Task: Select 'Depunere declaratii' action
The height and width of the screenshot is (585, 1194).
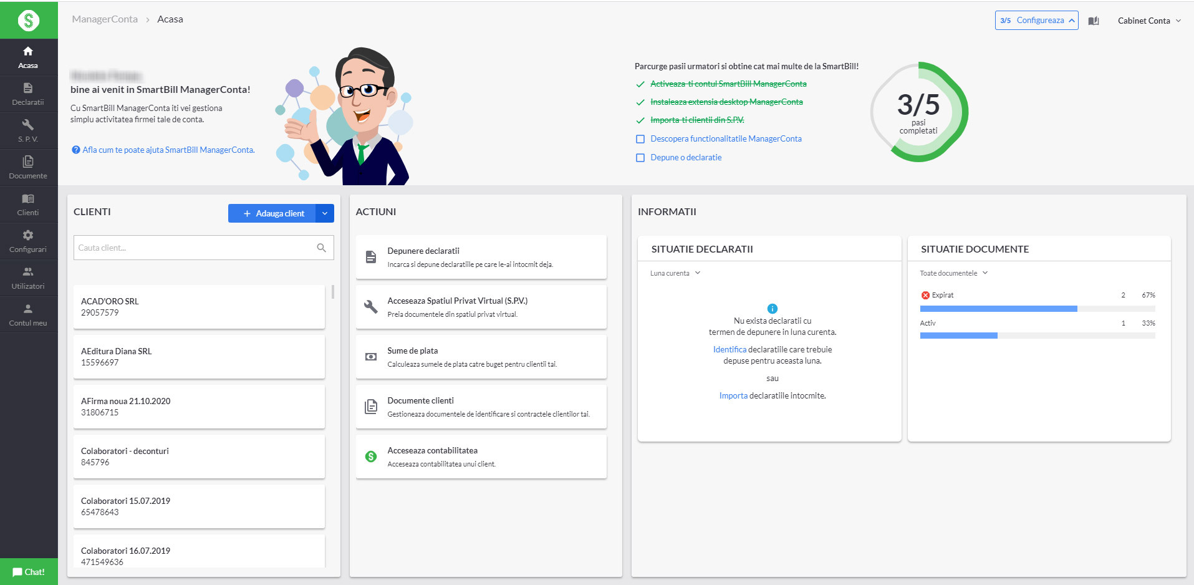Action: click(x=481, y=257)
